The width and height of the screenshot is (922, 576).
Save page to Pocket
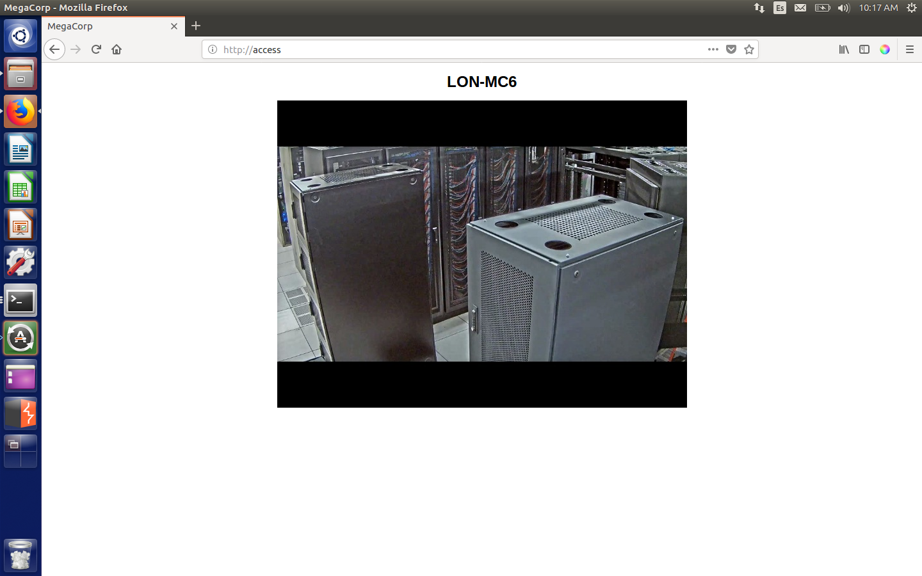[x=731, y=49]
